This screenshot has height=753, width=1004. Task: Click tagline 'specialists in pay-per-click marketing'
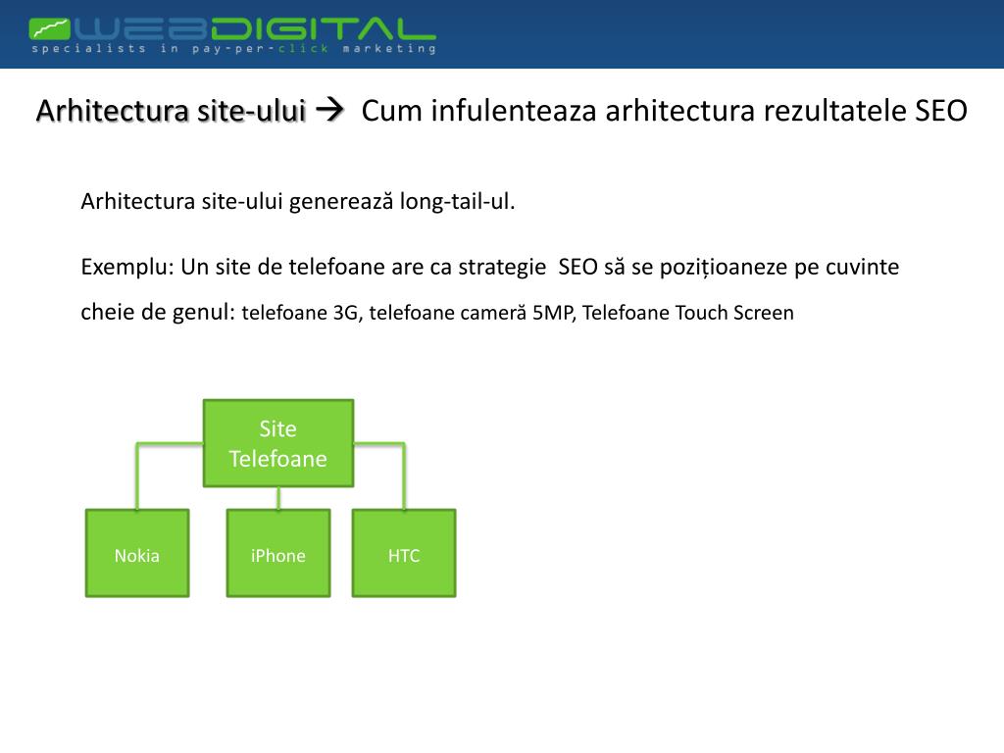(233, 49)
